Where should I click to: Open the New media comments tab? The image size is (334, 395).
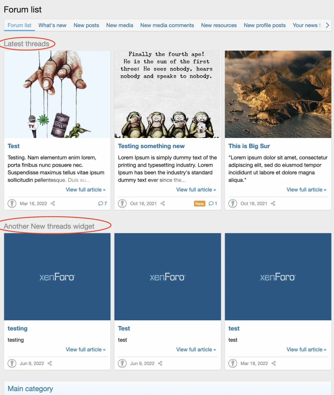(167, 25)
